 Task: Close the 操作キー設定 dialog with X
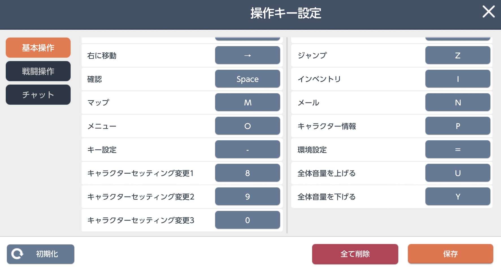click(x=488, y=12)
